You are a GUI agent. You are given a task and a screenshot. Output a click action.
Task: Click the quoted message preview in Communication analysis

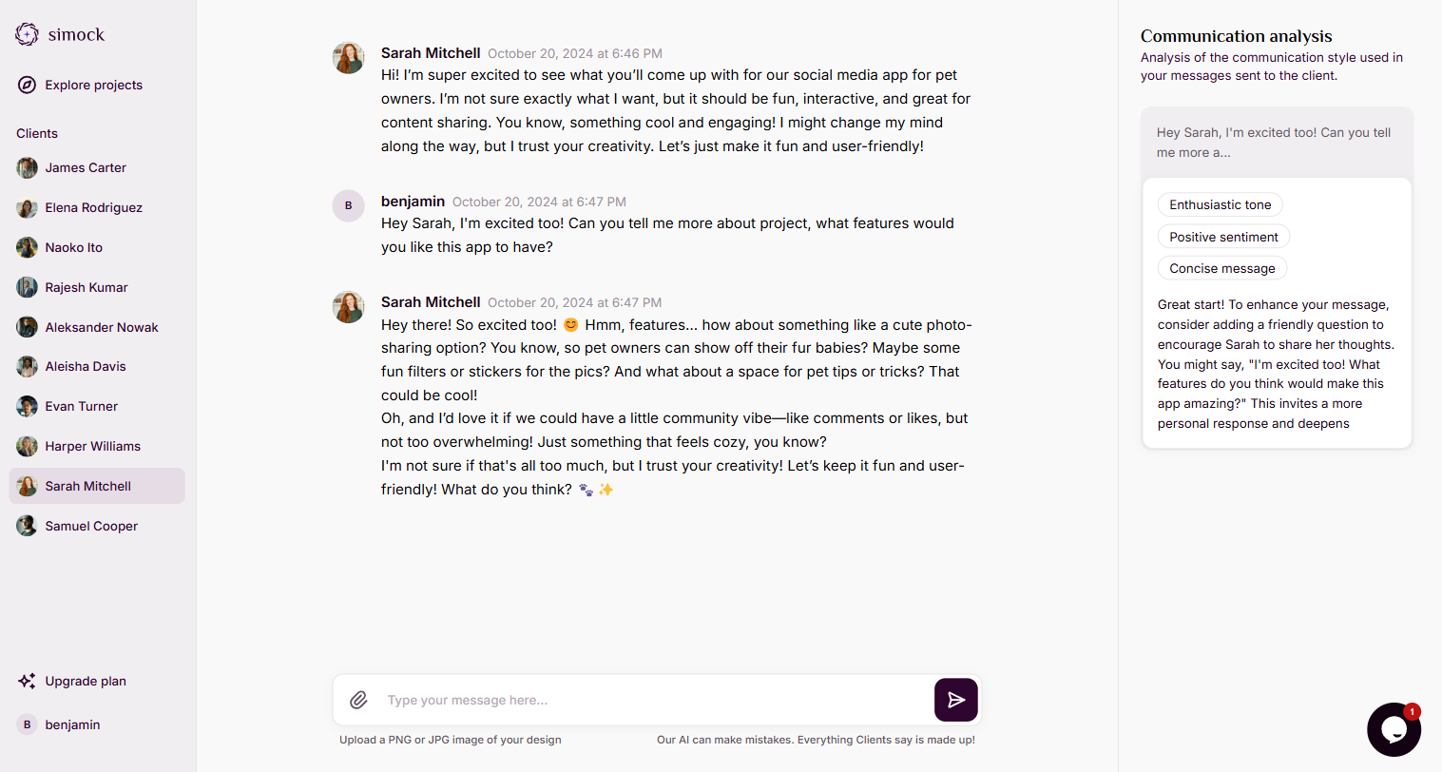(1276, 143)
